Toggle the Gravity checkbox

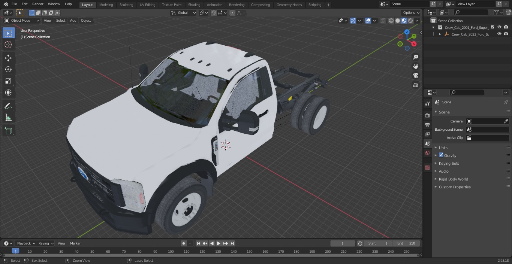pyautogui.click(x=441, y=155)
